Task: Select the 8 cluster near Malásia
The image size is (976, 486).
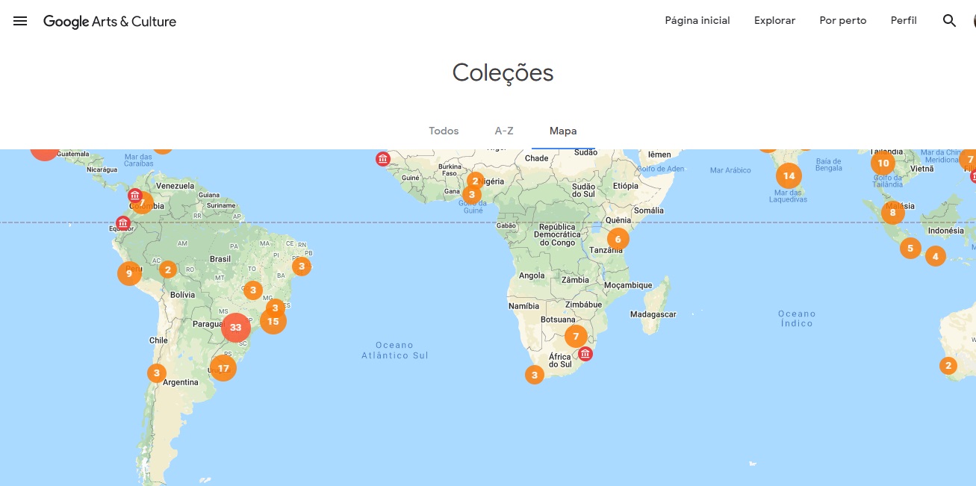Action: 892,213
